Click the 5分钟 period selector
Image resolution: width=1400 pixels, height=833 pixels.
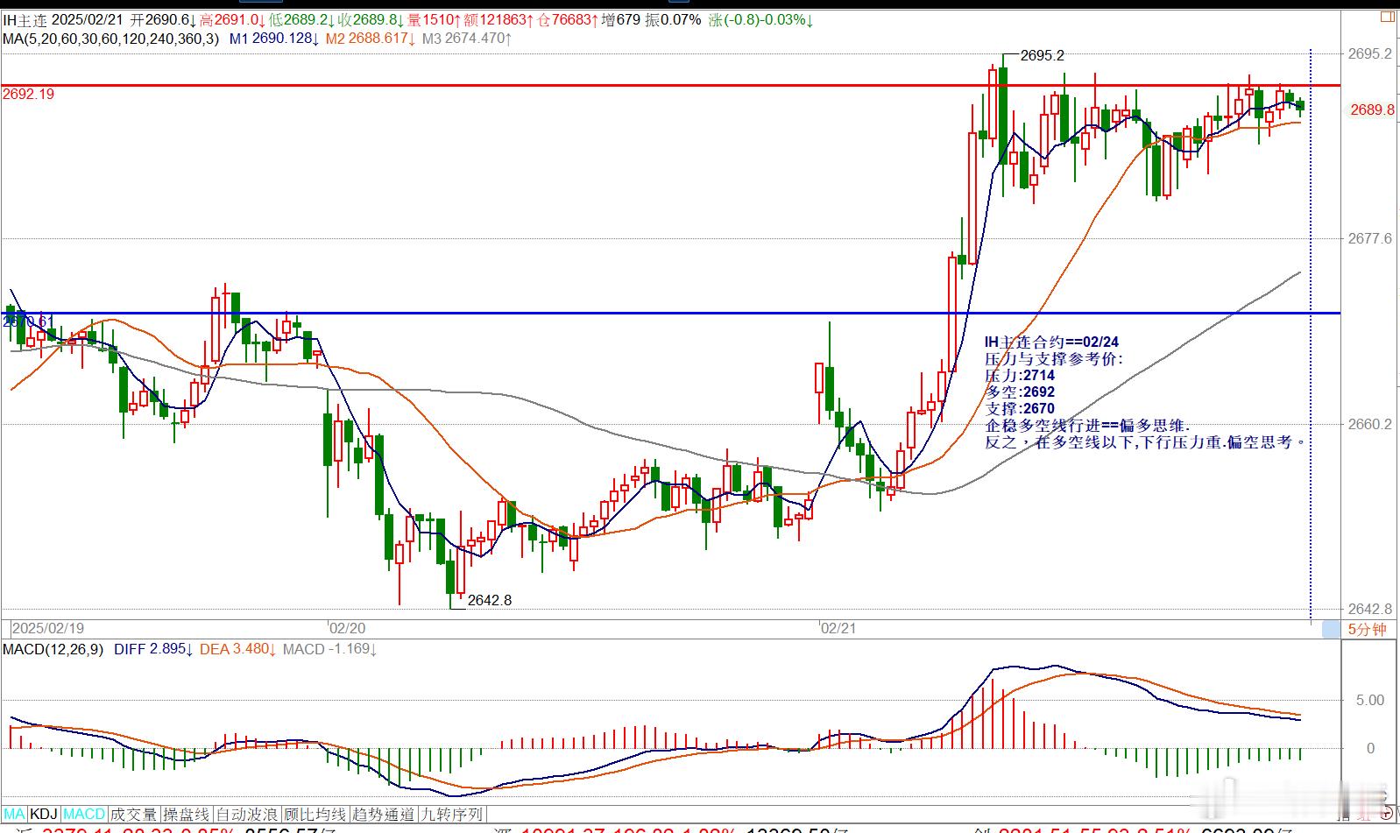coord(1367,629)
